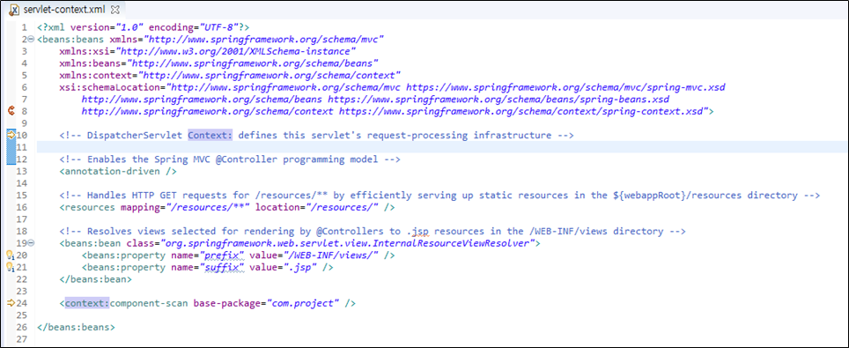Click the spring-mvc.xsd URL on line 6
This screenshot has height=348, width=849.
(x=565, y=86)
